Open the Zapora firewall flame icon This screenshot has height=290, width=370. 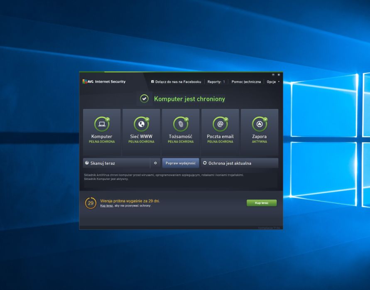point(260,124)
